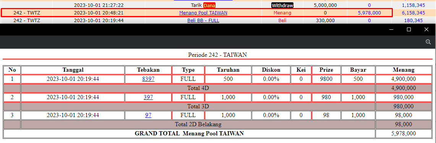Click the Prize value 9800

[x=326, y=79]
